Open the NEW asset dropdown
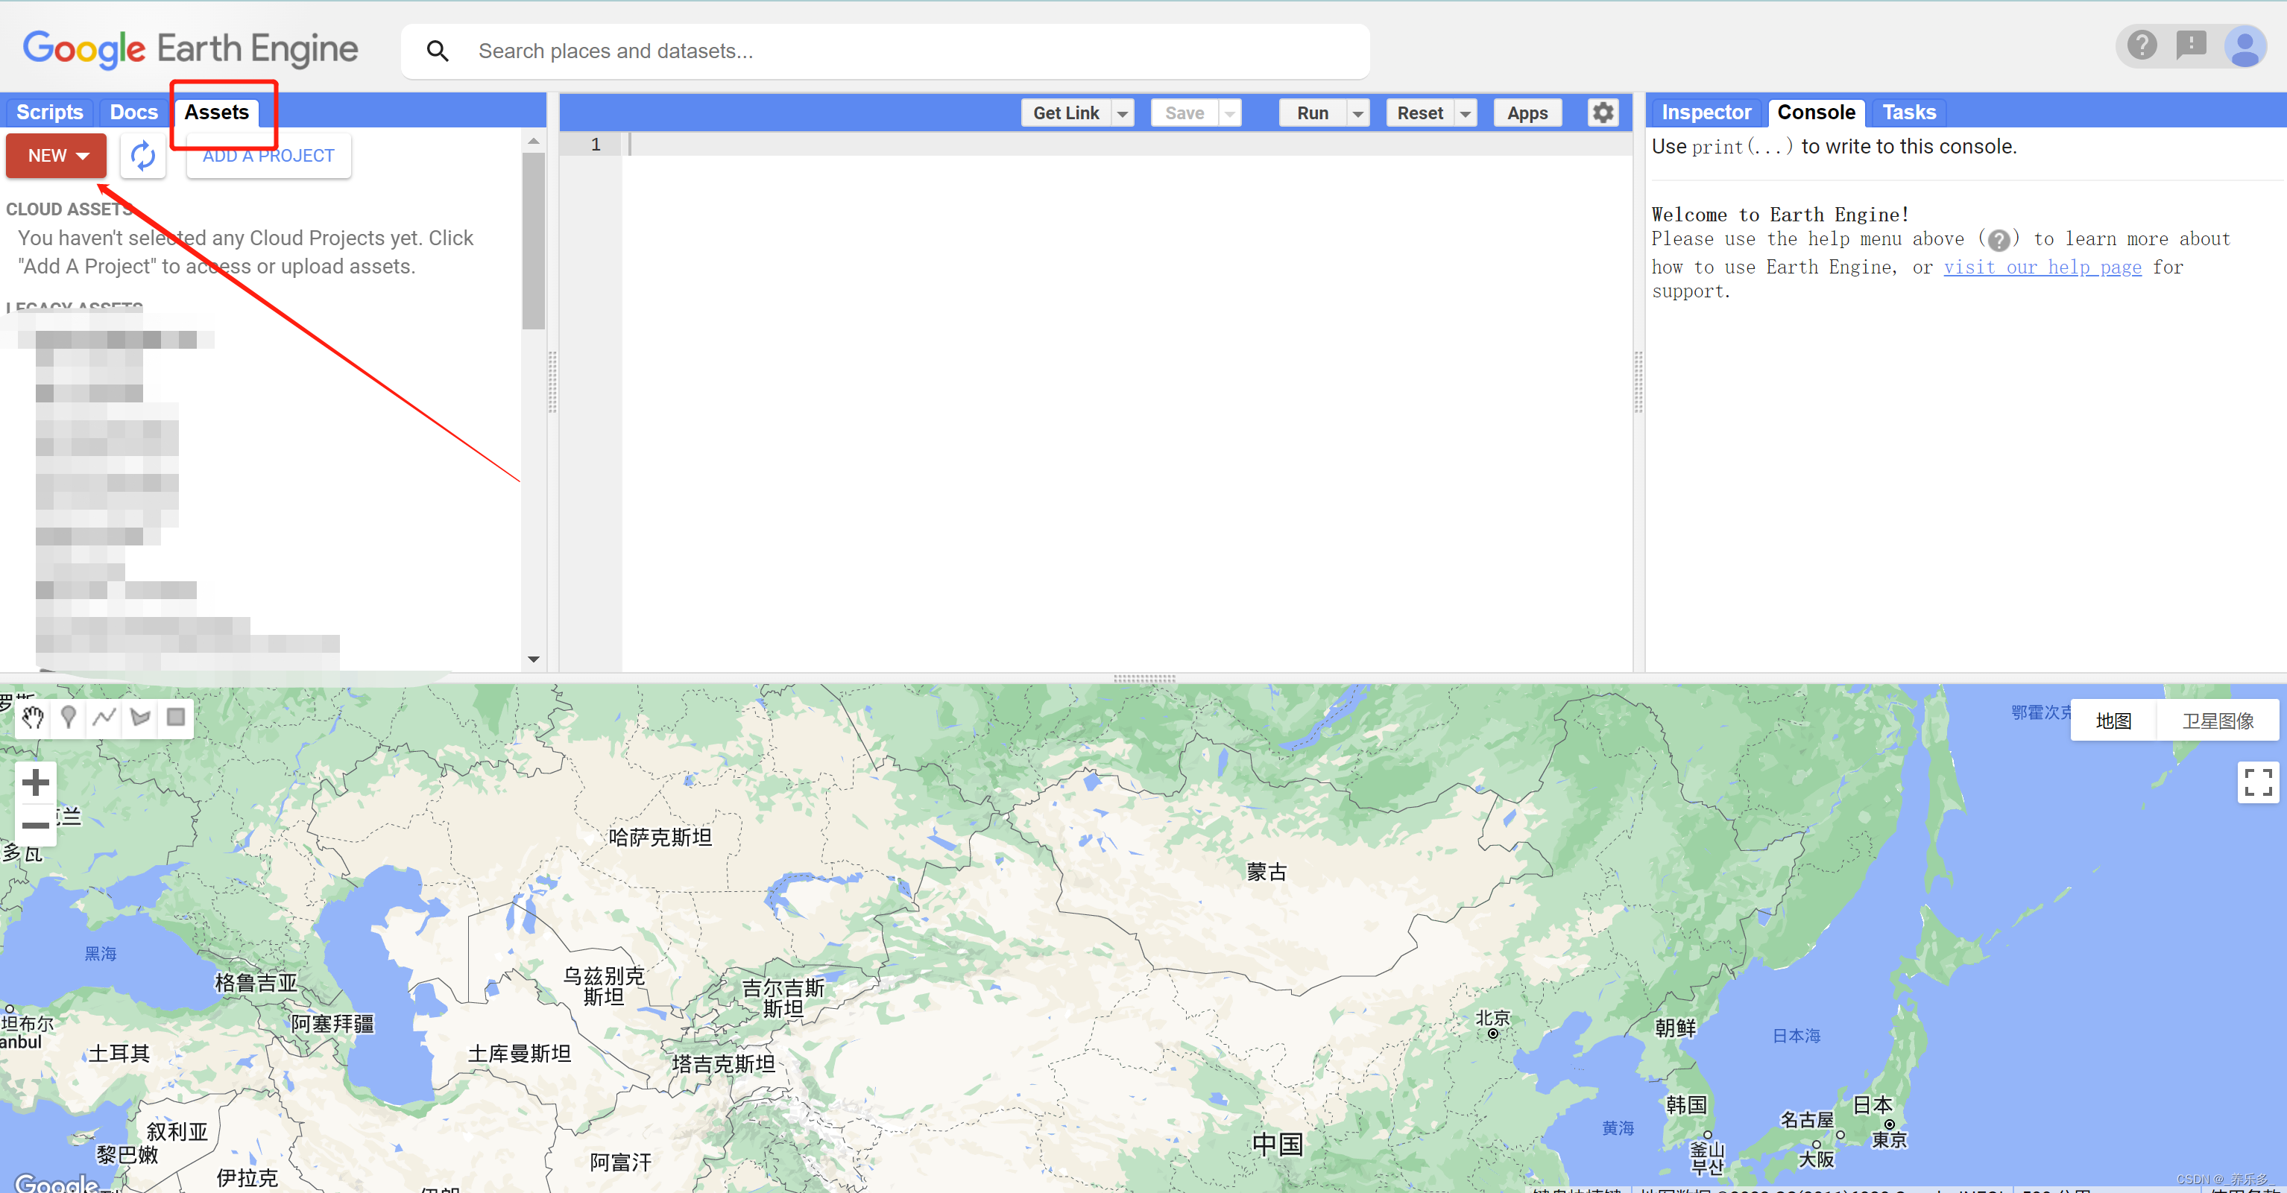Image resolution: width=2287 pixels, height=1193 pixels. pyautogui.click(x=55, y=155)
